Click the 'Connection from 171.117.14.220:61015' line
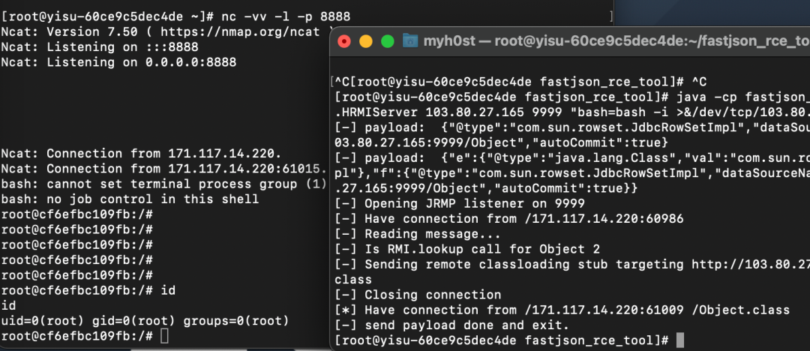Viewport: 810px width, 351px height. [164, 169]
